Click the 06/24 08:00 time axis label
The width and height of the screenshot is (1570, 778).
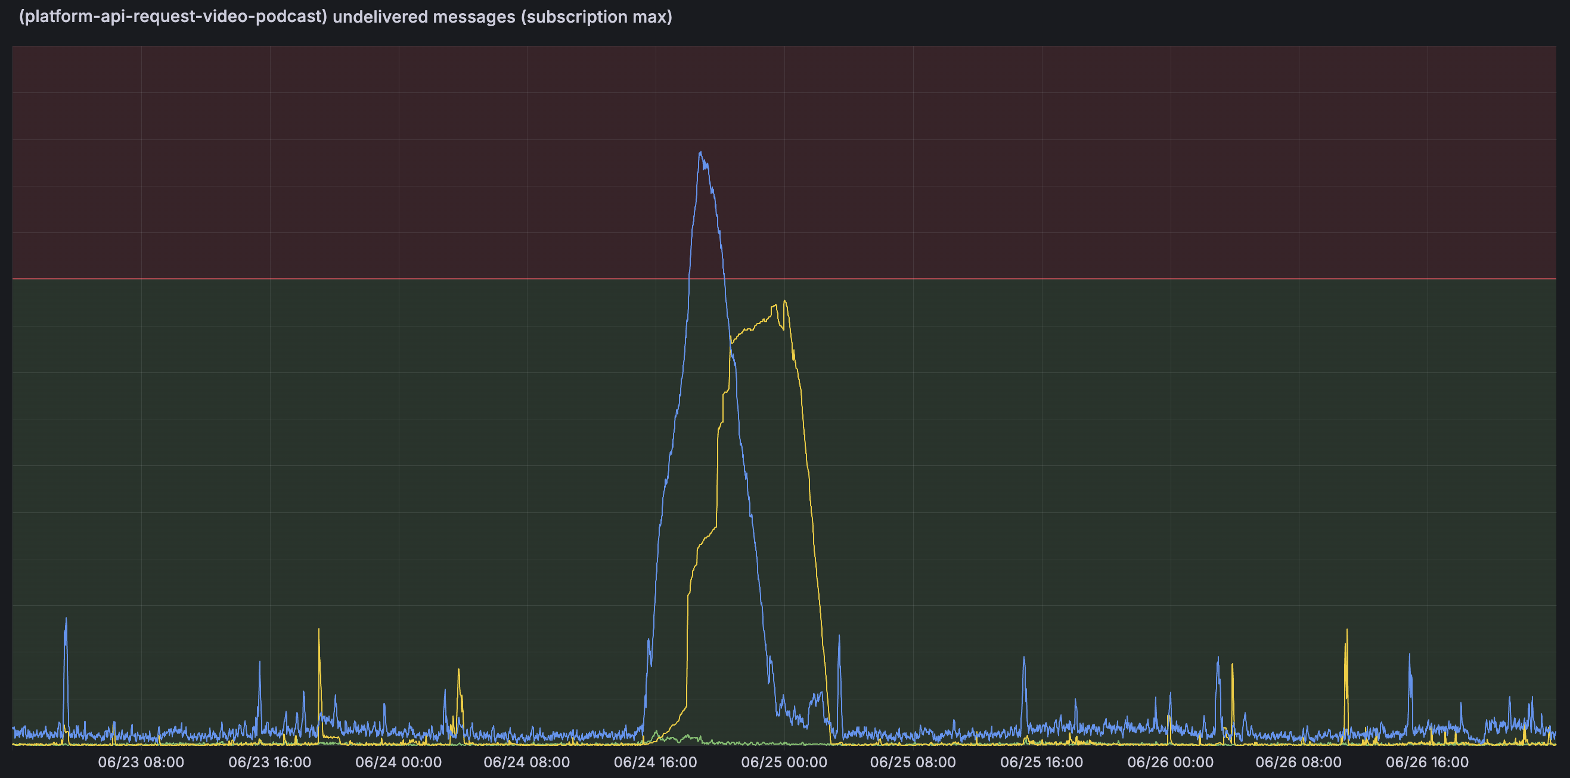pos(526,762)
